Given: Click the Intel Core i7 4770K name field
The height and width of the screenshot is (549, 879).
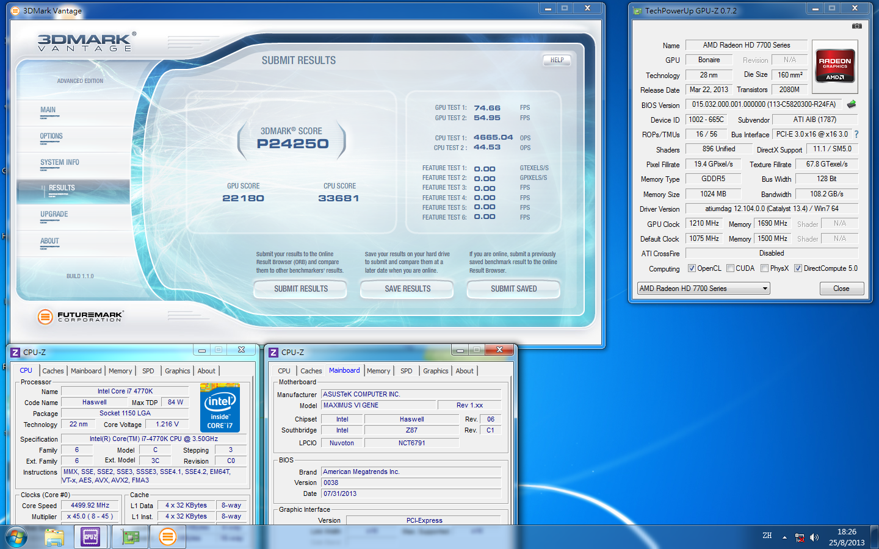Looking at the screenshot, I should 125,392.
